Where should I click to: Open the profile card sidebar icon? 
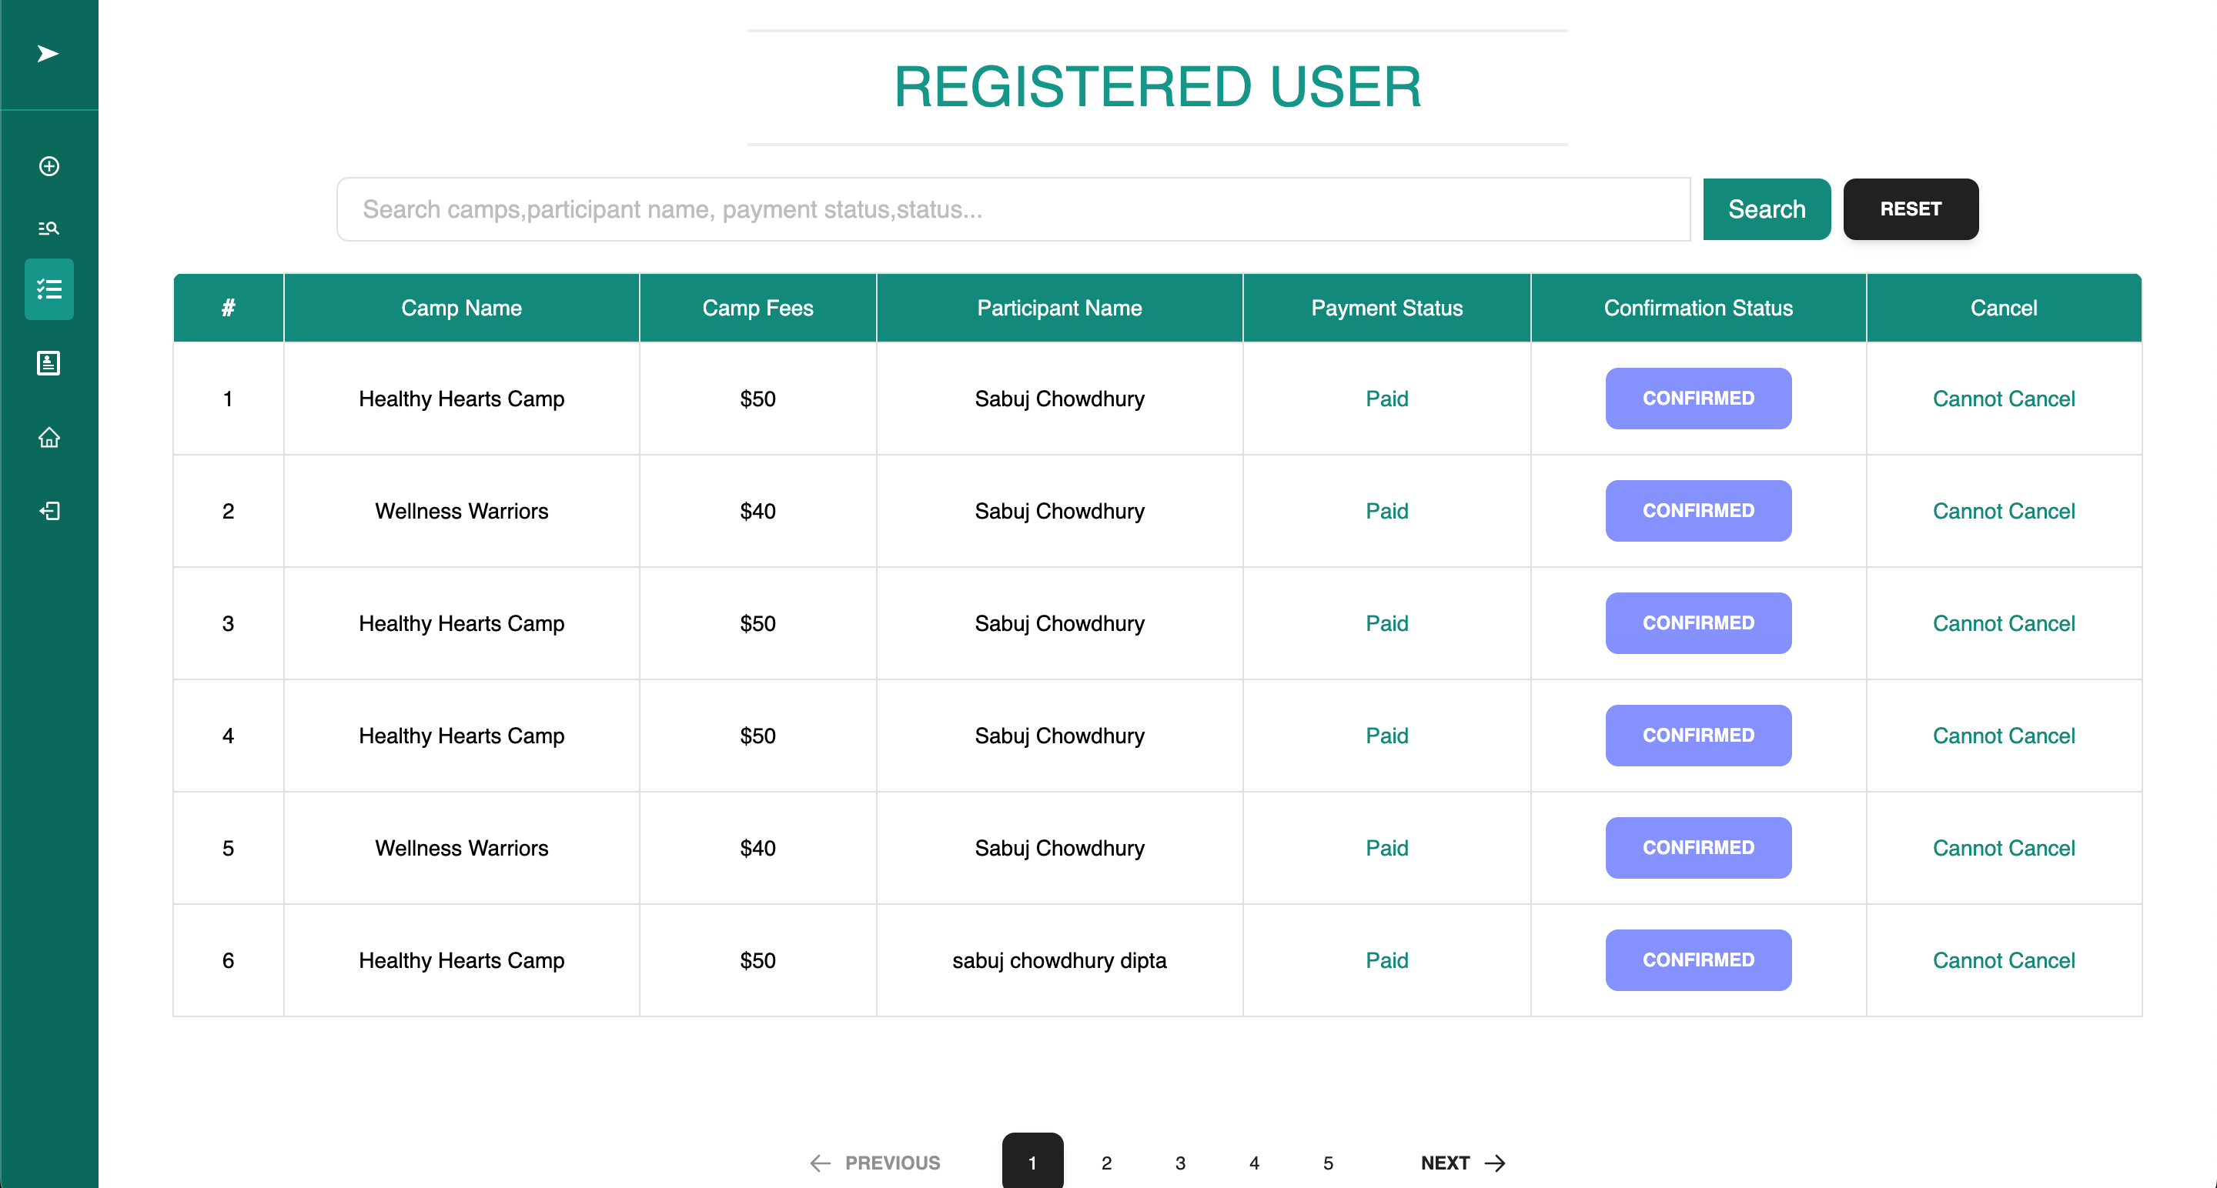[x=49, y=363]
